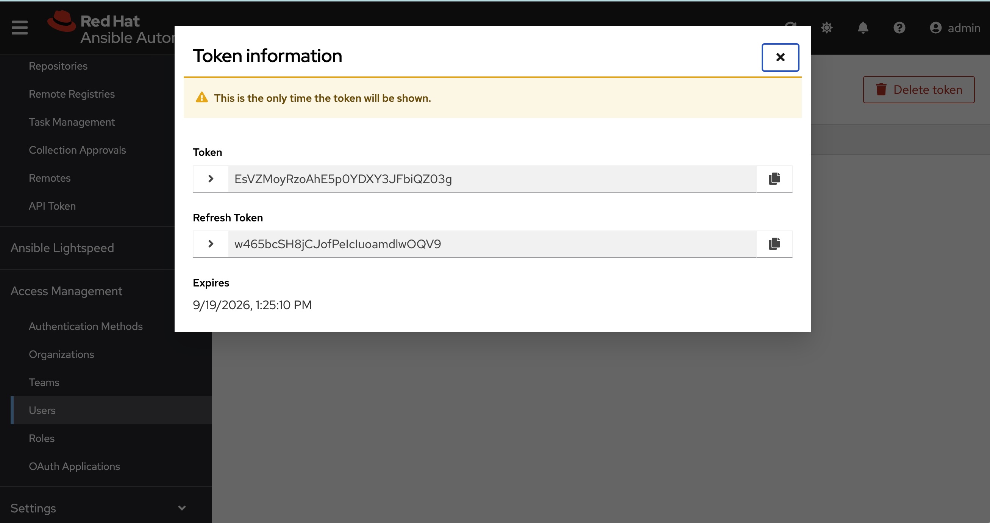
Task: Go to Task Management
Action: 72,122
